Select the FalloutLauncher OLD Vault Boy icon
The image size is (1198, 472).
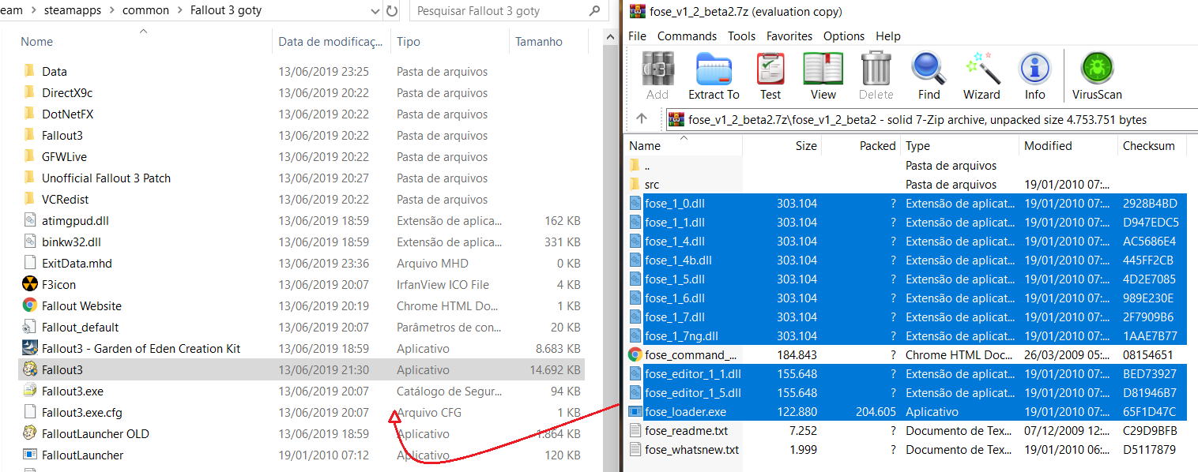[x=30, y=433]
